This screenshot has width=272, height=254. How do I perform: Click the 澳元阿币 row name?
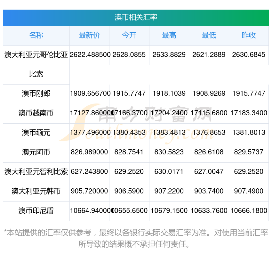(x=36, y=152)
